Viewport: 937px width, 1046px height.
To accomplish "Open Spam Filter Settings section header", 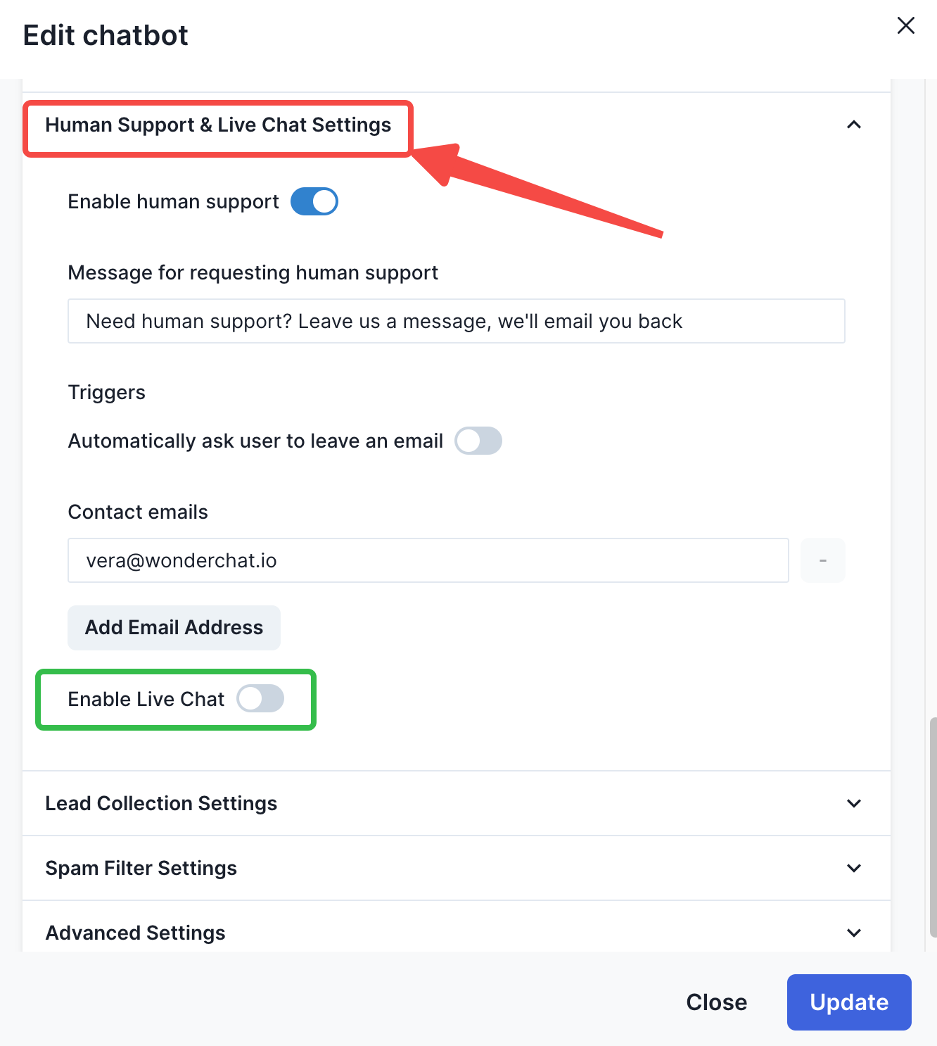I will click(x=141, y=868).
